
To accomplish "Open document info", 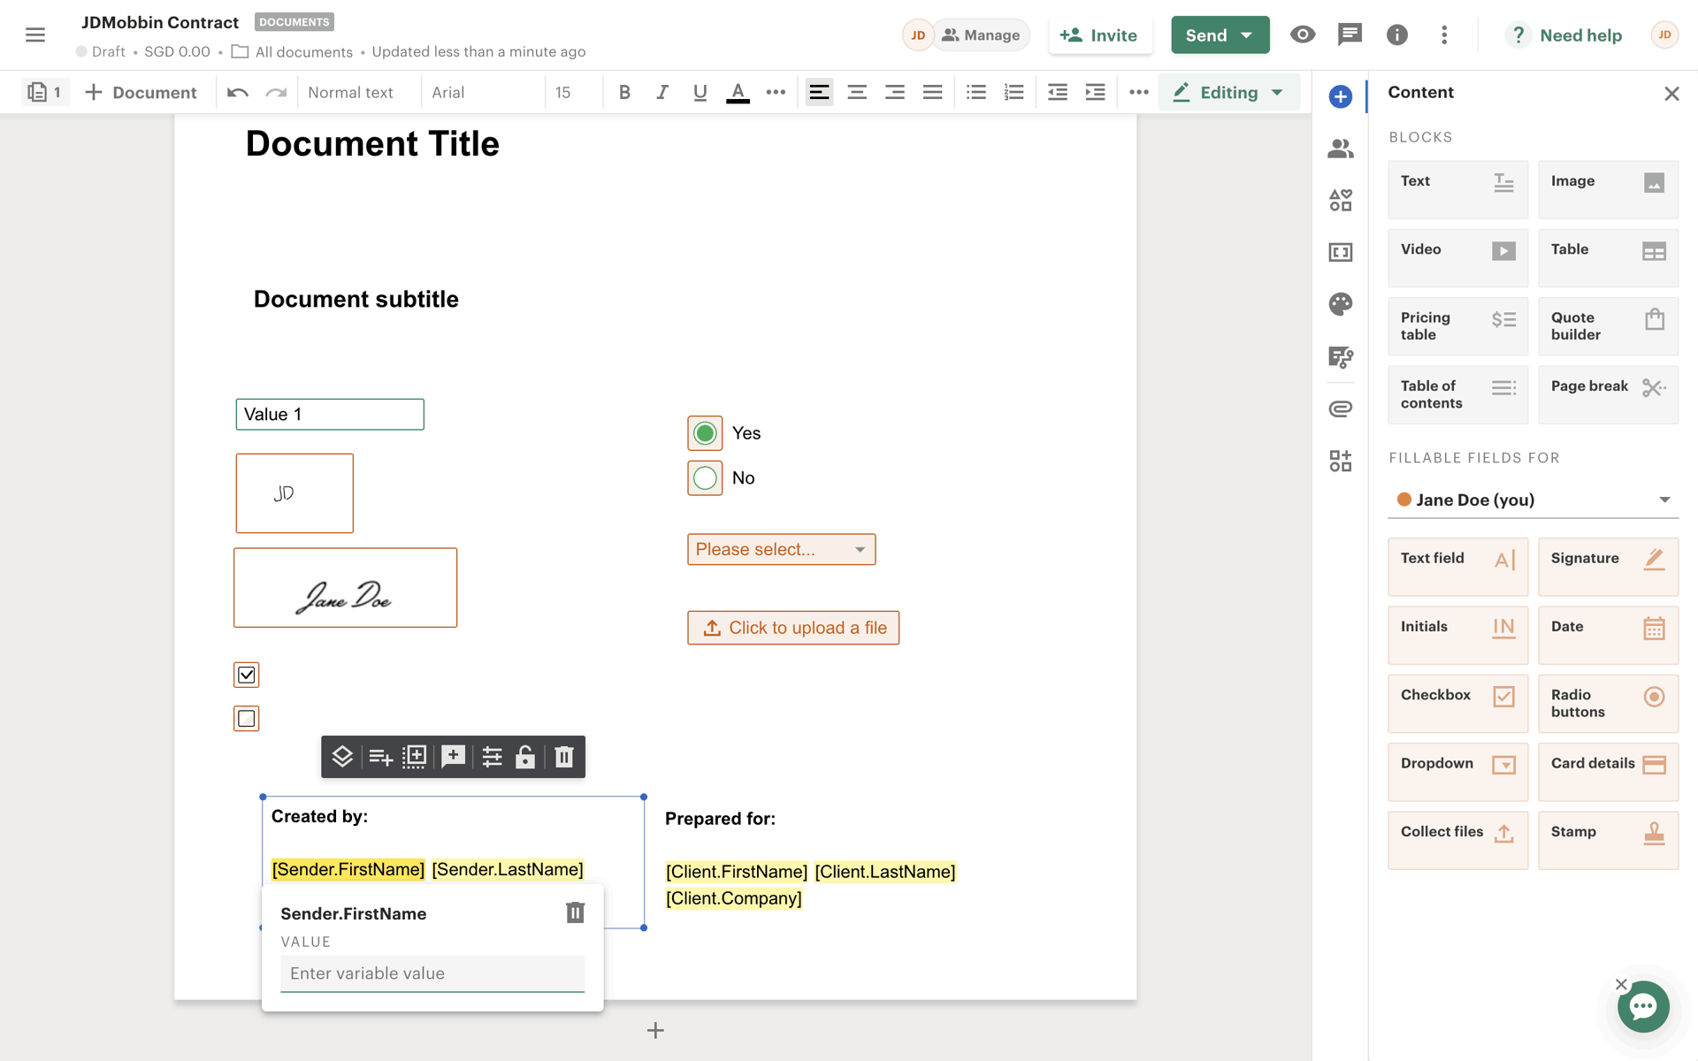I will point(1396,34).
